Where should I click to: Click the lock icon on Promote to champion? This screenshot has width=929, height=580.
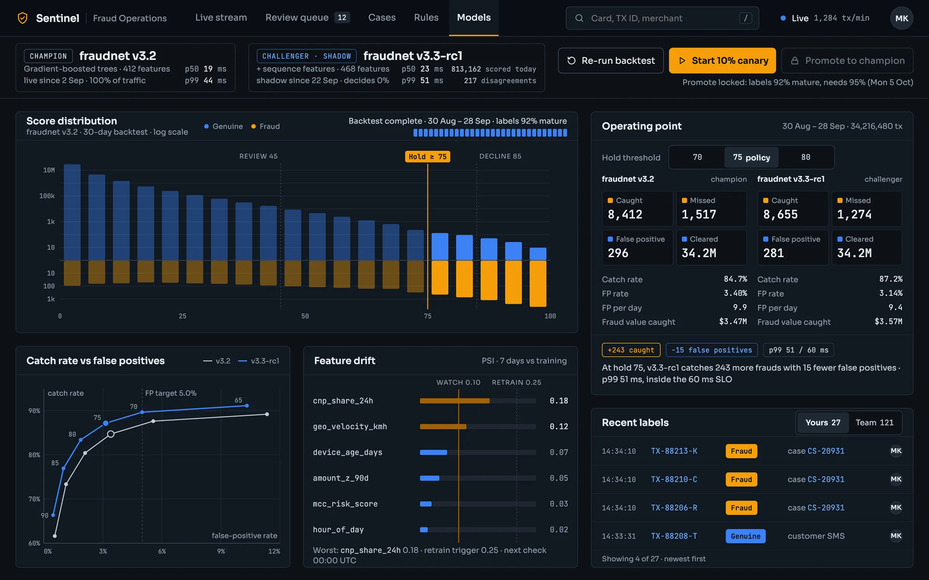coord(795,61)
